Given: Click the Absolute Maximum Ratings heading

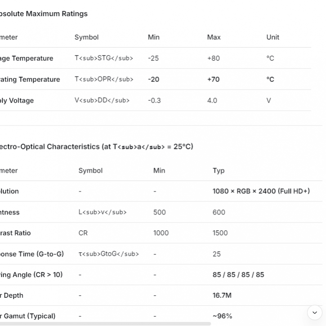Looking at the screenshot, I should coord(44,13).
